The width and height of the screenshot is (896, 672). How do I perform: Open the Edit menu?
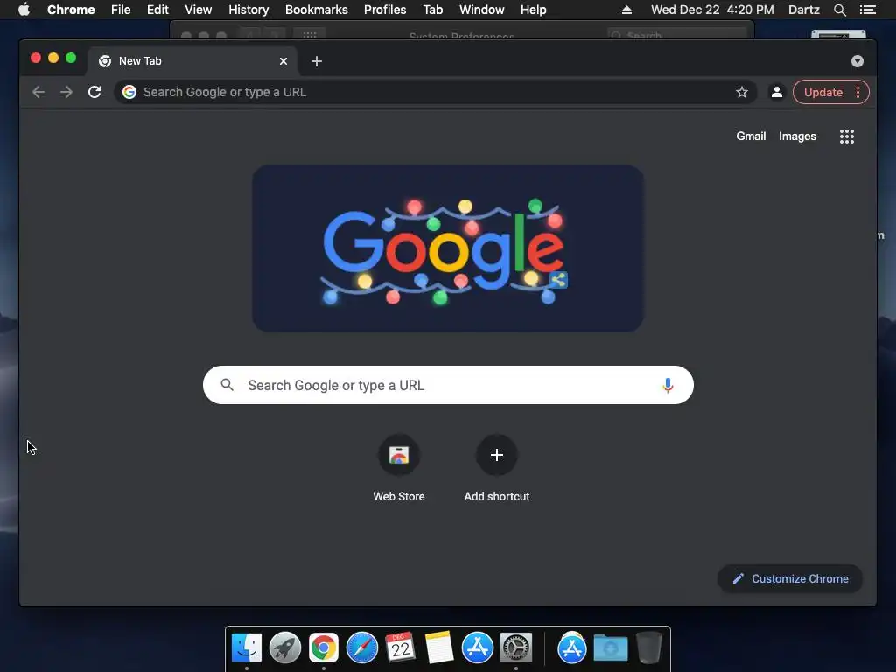point(157,10)
